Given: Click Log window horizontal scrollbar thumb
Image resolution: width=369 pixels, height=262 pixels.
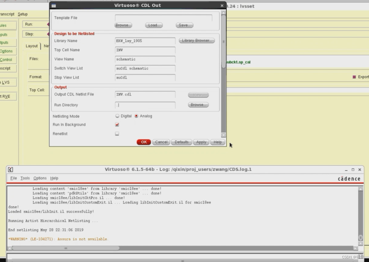Looking at the screenshot, I should pos(65,248).
